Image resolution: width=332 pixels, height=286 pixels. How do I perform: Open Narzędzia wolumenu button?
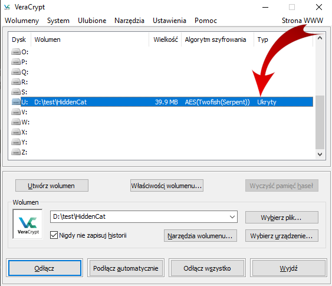pyautogui.click(x=200, y=236)
